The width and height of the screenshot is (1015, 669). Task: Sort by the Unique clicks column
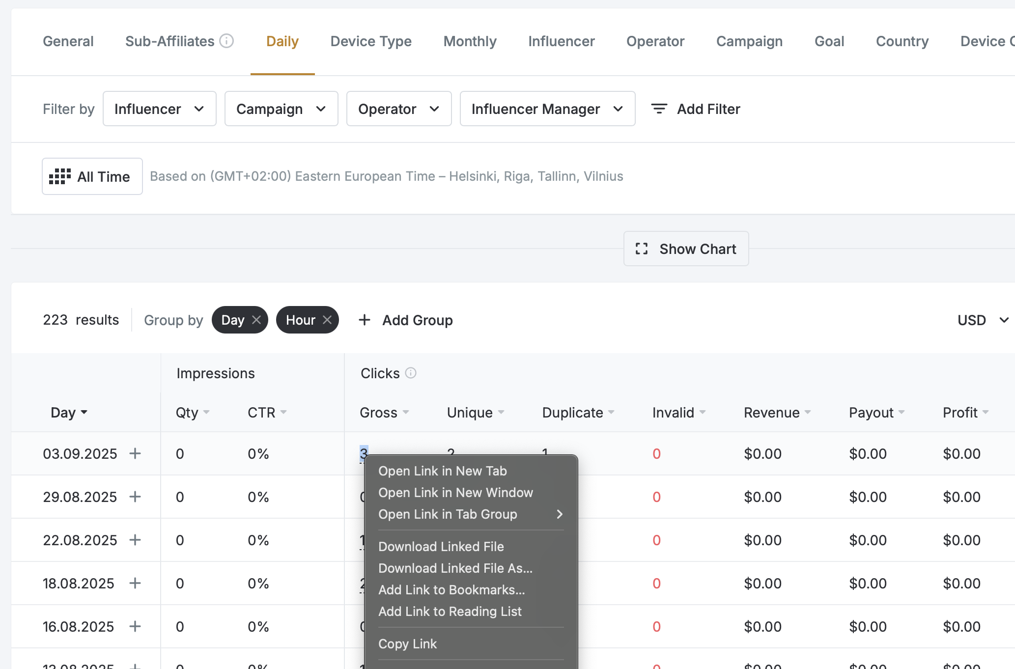pos(476,413)
